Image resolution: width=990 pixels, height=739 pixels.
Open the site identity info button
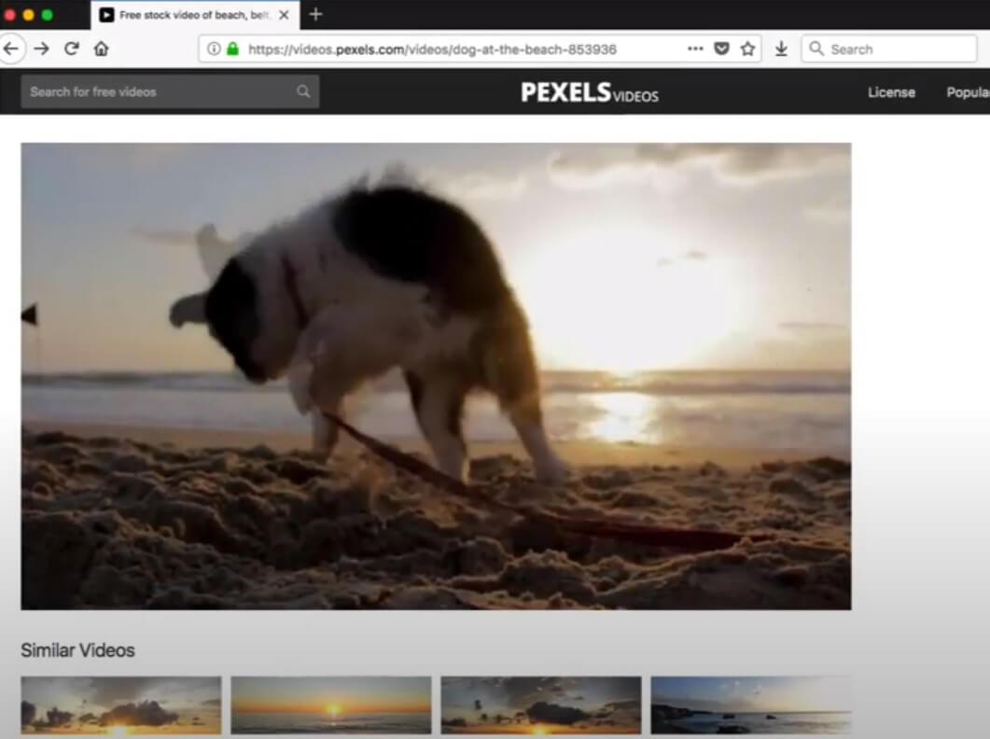(x=215, y=49)
